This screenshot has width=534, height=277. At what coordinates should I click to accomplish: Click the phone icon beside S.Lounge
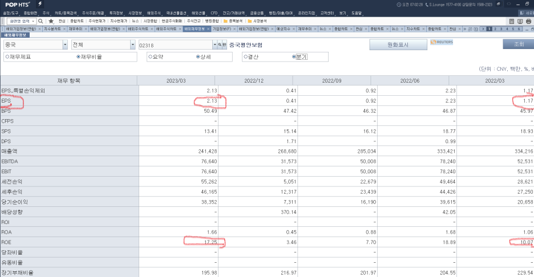[427, 5]
